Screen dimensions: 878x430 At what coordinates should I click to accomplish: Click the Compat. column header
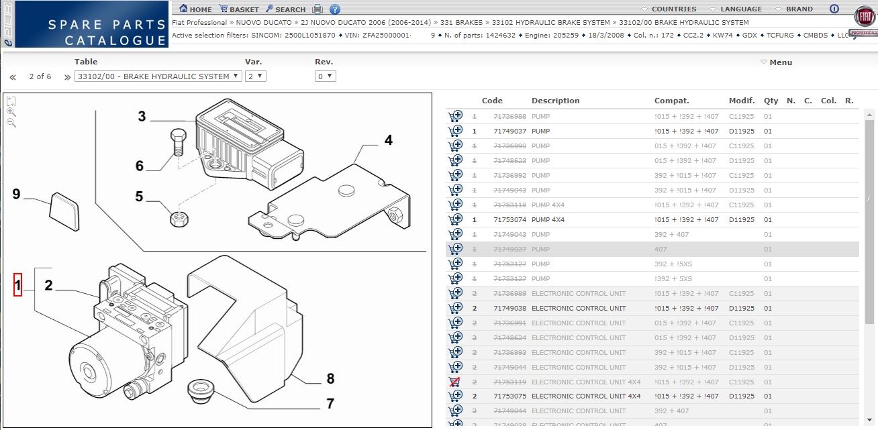(x=672, y=101)
